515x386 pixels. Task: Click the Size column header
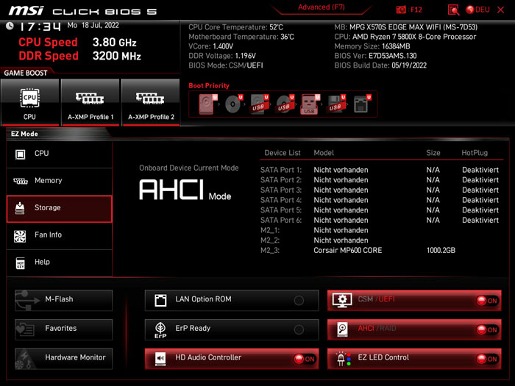(433, 153)
